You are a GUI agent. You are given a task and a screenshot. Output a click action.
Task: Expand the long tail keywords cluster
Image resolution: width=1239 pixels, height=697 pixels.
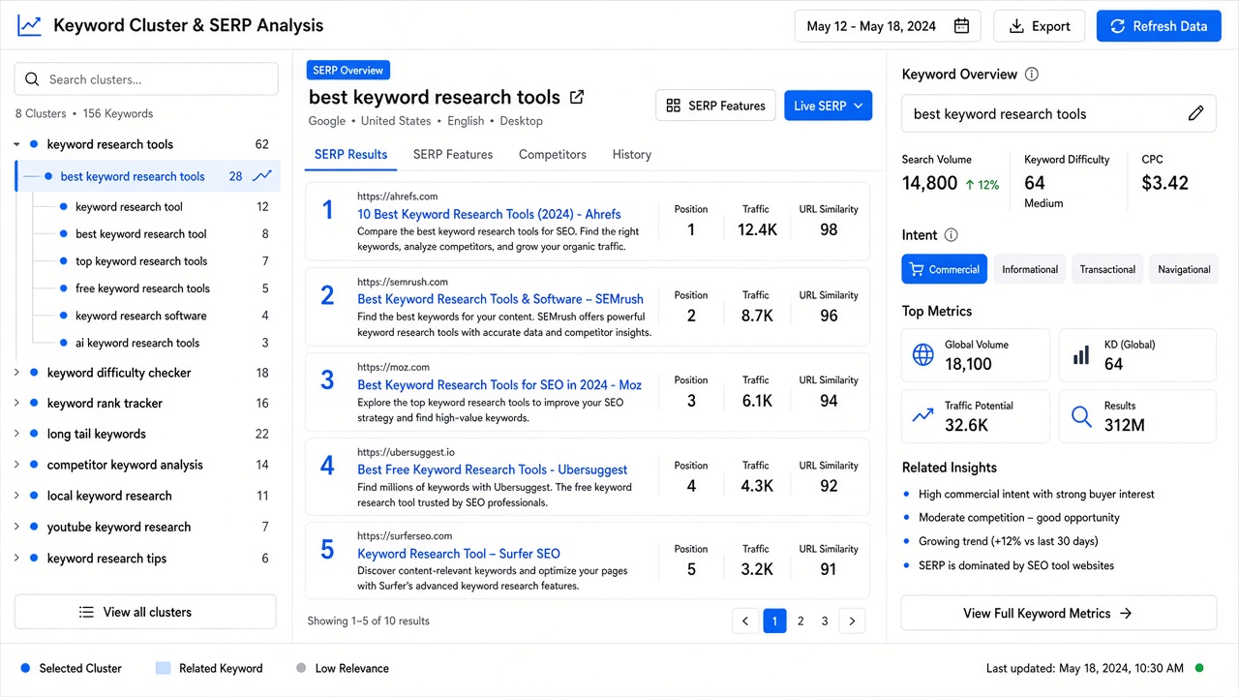click(16, 434)
